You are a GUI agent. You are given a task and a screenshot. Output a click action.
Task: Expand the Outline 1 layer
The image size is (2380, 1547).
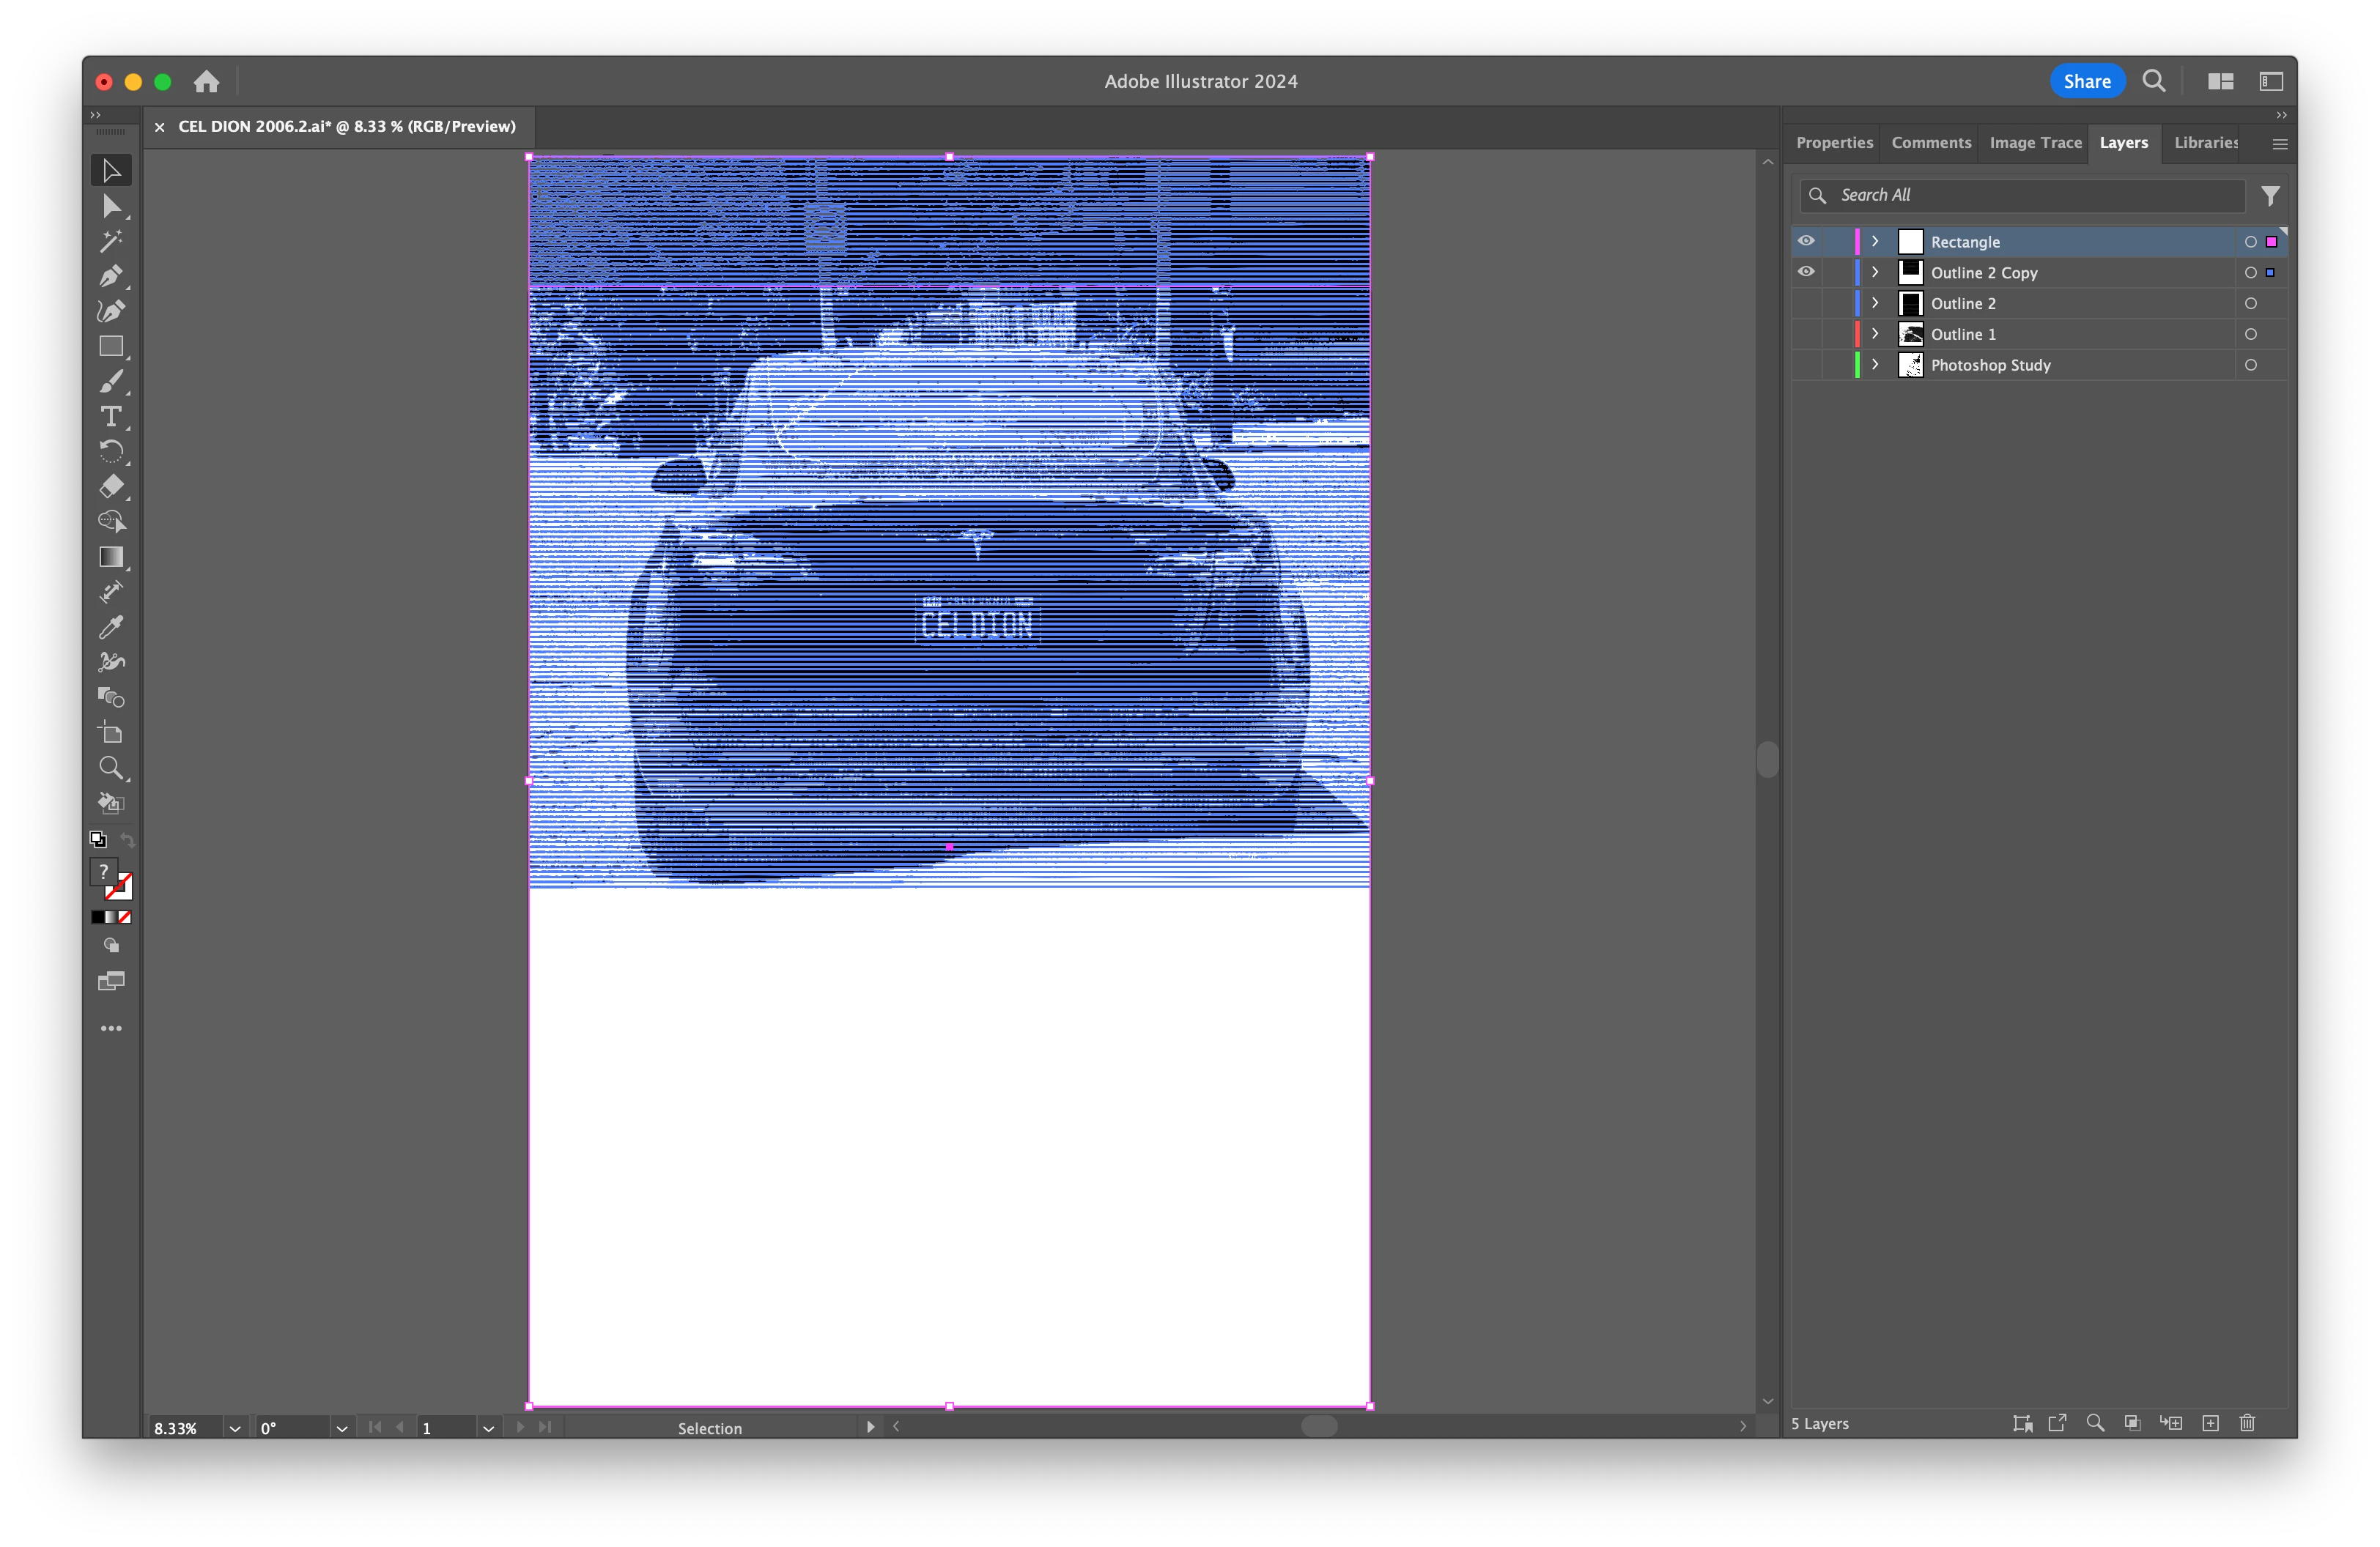coord(1875,334)
